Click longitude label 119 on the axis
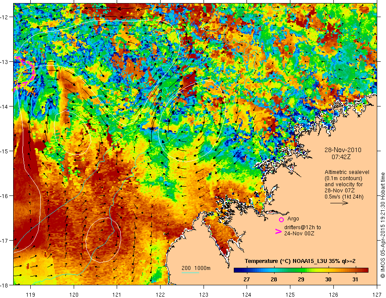Viewport: 386px width, 298px height. pos(31,294)
